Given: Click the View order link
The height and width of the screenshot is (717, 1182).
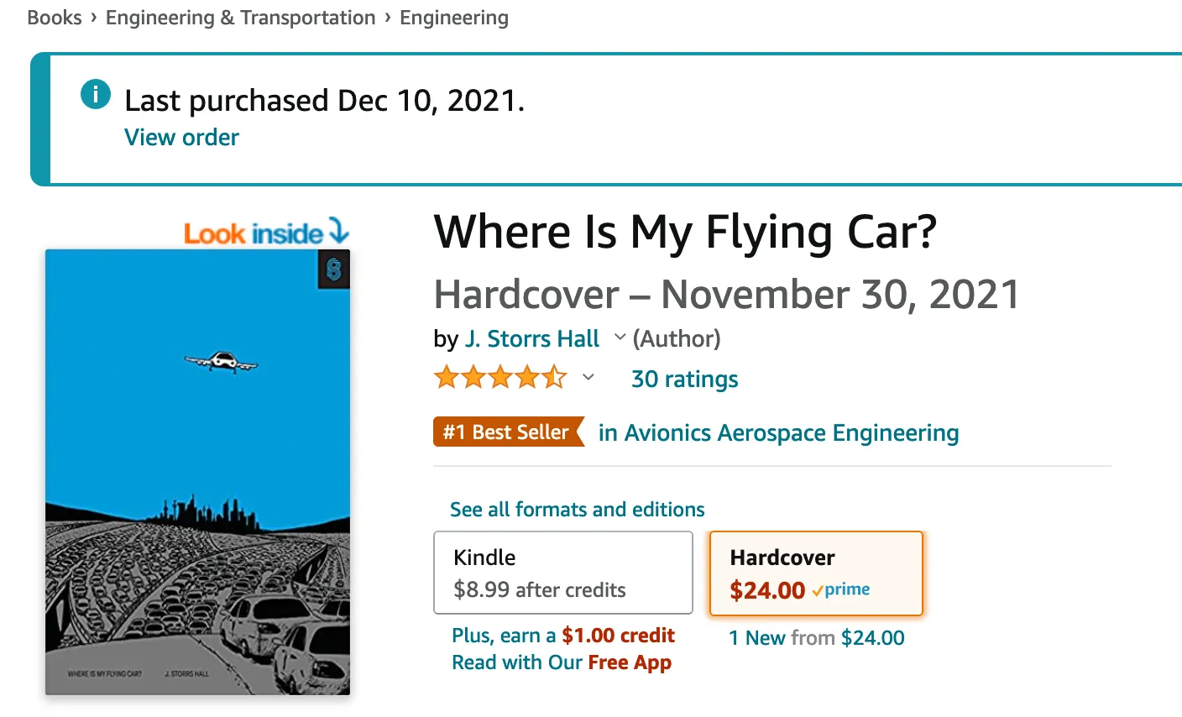Looking at the screenshot, I should pyautogui.click(x=181, y=137).
